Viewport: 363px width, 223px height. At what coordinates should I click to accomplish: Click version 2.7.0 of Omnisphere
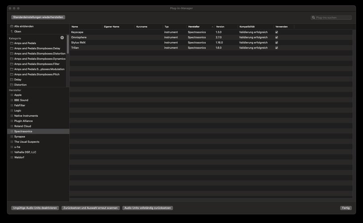coord(218,37)
